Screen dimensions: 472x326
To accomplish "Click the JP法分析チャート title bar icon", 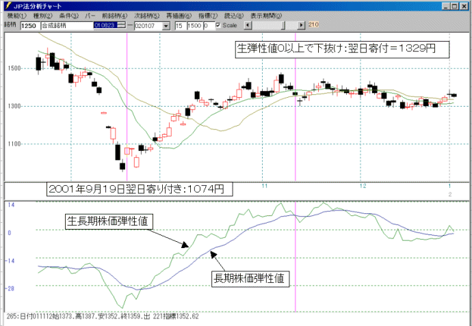I will (x=8, y=6).
